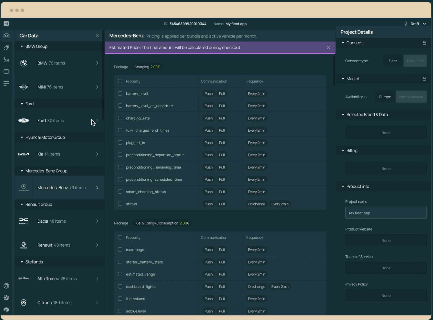
Task: Check the battery_level property
Action: tap(120, 94)
